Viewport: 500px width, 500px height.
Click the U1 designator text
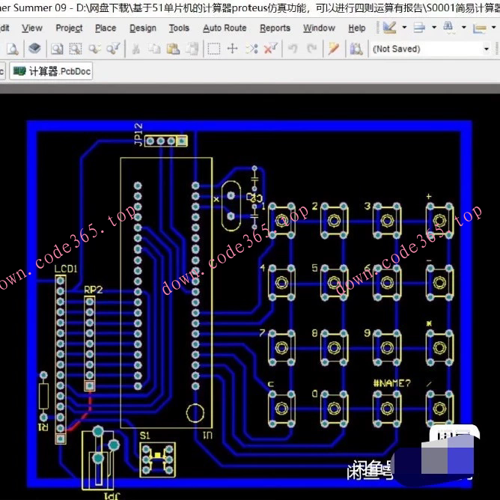(x=208, y=435)
